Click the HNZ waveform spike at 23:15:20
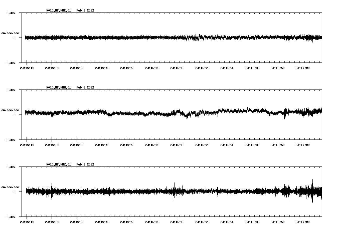The image size is (340, 231). 52,190
